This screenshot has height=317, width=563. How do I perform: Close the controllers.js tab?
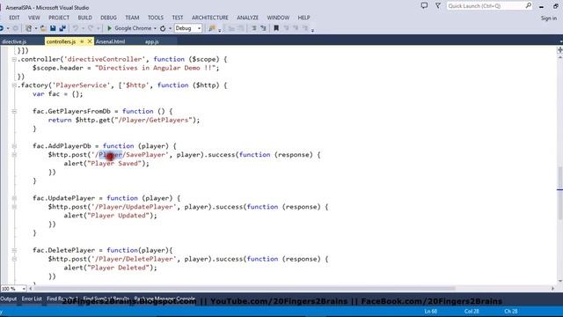90,41
